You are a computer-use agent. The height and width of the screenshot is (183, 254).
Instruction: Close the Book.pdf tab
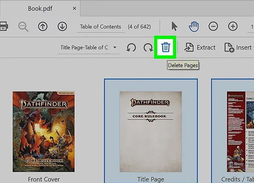75,8
